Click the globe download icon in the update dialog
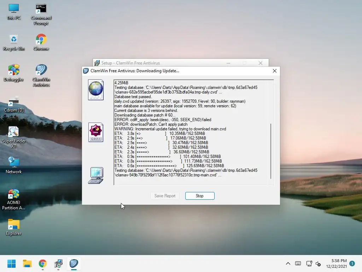Screen dimensions: 362x272 coord(95,90)
